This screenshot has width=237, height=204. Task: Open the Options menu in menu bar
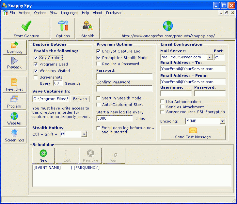pos(40,13)
